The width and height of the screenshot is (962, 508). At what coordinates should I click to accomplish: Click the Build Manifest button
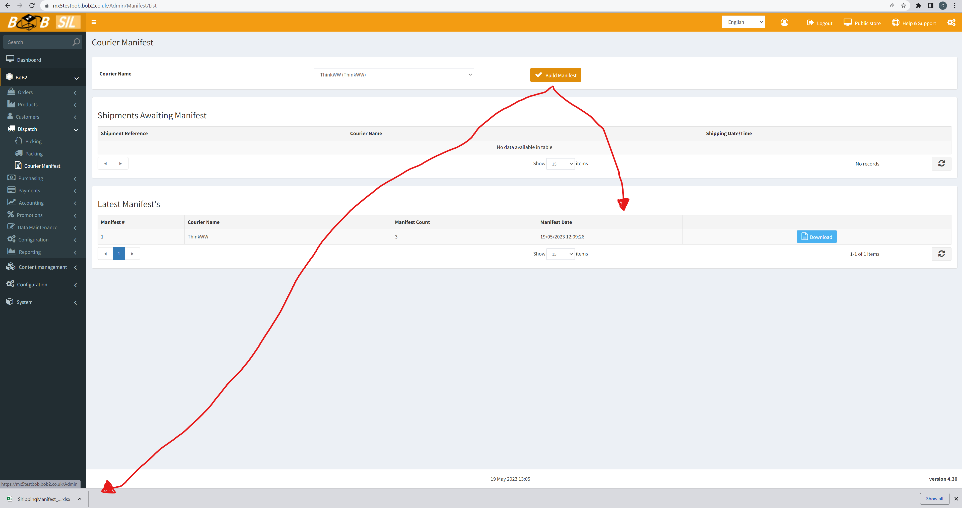[x=555, y=75]
